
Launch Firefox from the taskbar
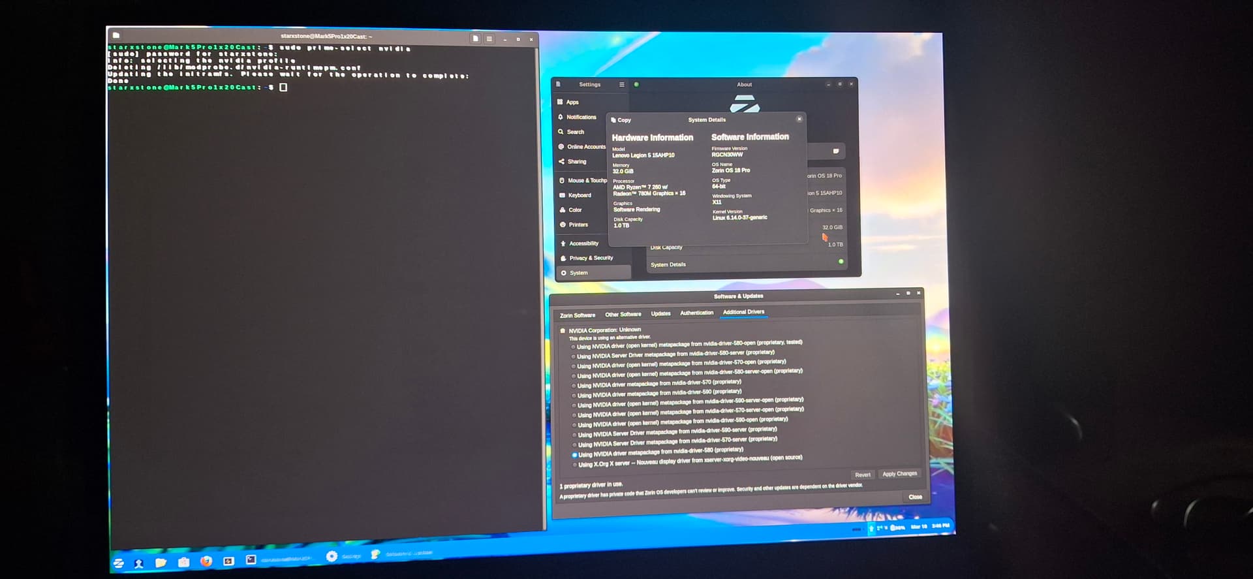point(206,561)
